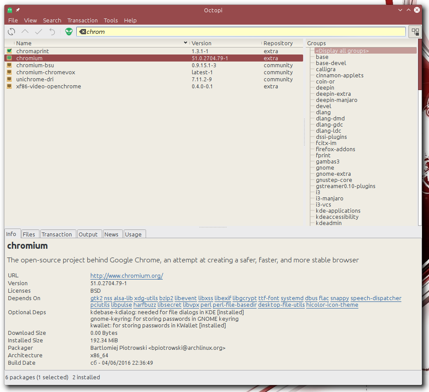Image resolution: width=429 pixels, height=392 pixels.
Task: Follow the xdg-utils dependency link
Action: [146, 298]
